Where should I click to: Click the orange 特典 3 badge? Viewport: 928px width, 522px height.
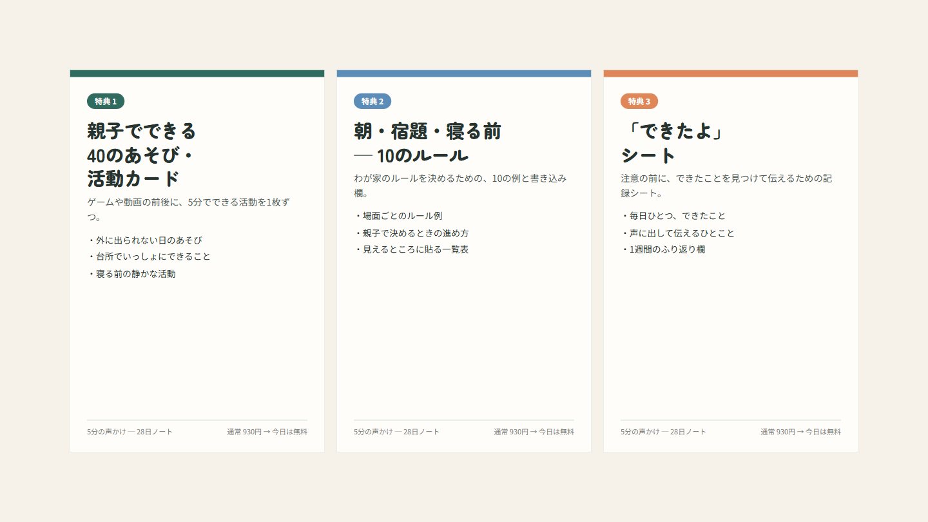(639, 101)
